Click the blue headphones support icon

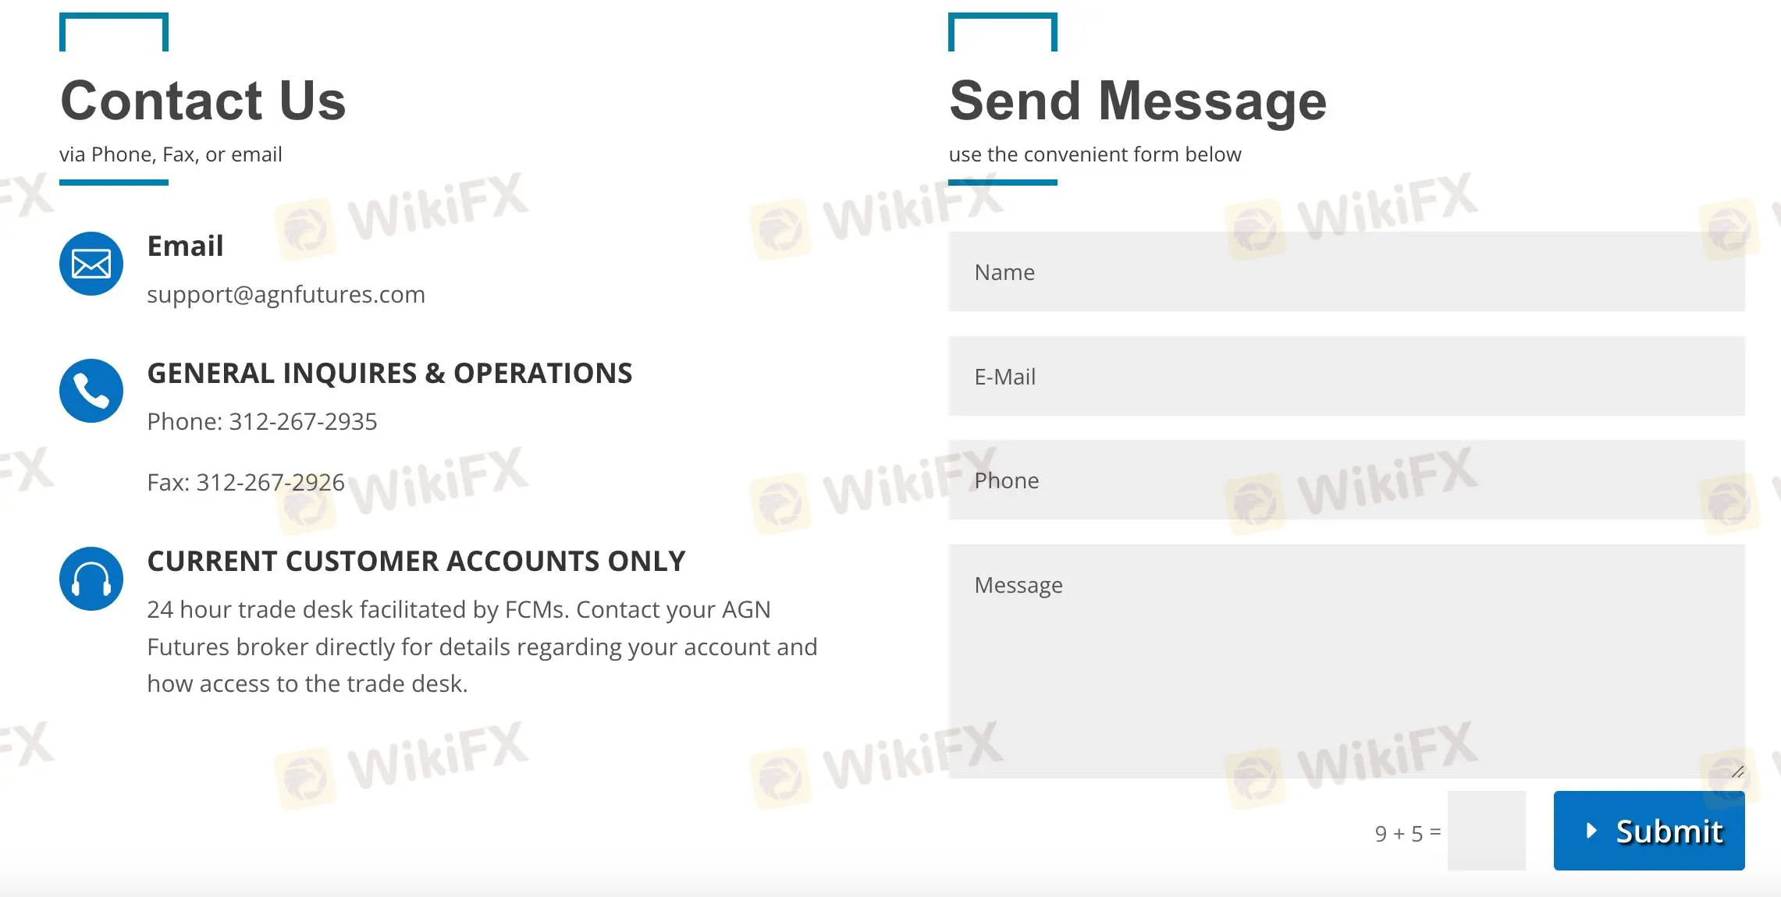91,579
